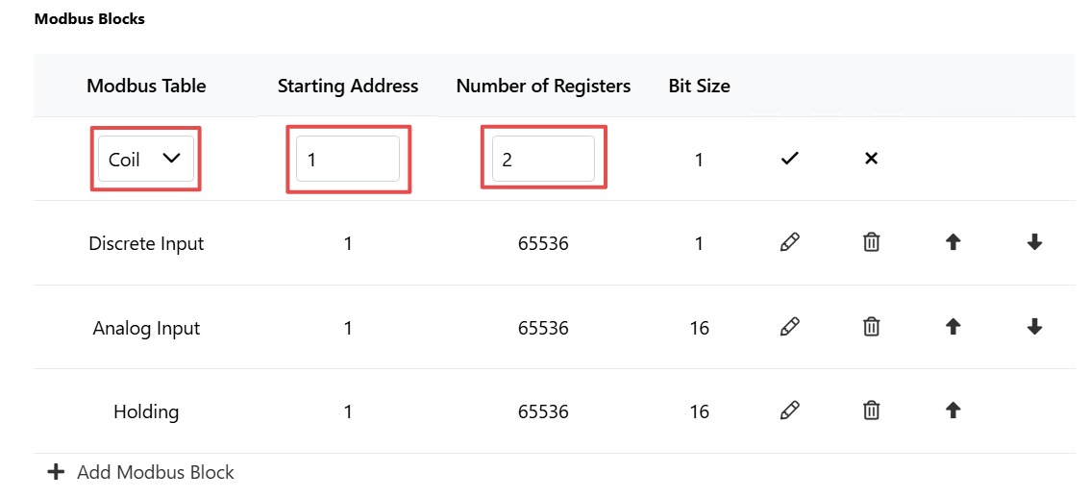Screen dimensions: 1090x498
Task: Delete the Discrete Input block
Action: click(x=870, y=242)
